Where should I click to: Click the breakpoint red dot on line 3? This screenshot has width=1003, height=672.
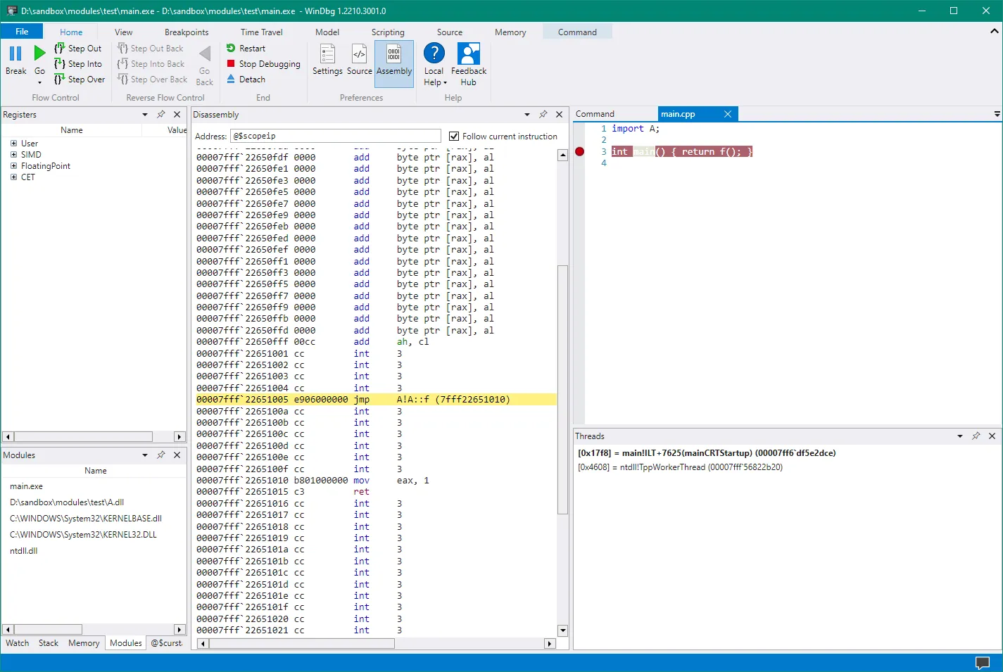point(580,151)
